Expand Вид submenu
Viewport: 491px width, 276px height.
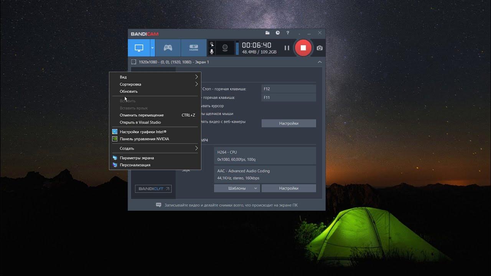point(155,77)
